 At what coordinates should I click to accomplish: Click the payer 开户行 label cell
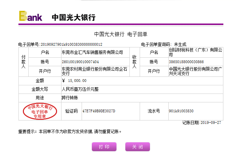(x=45, y=71)
